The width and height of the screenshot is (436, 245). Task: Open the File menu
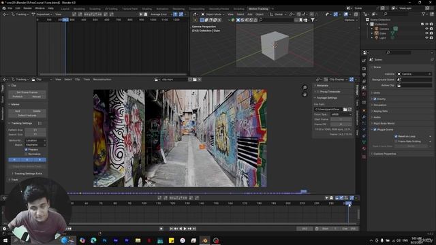(10, 8)
